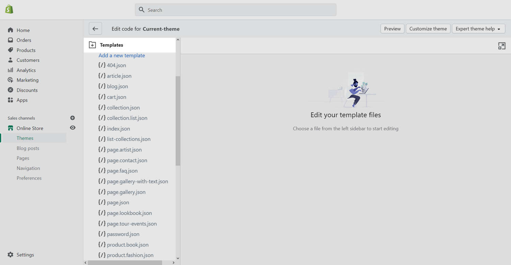Image resolution: width=511 pixels, height=265 pixels.
Task: Open Apps in the sidebar
Action: point(22,100)
